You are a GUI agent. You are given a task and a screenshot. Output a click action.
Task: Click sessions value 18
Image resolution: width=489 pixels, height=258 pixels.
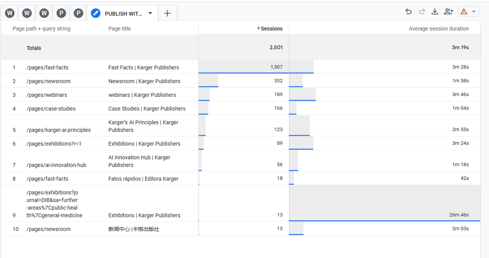[x=280, y=178]
